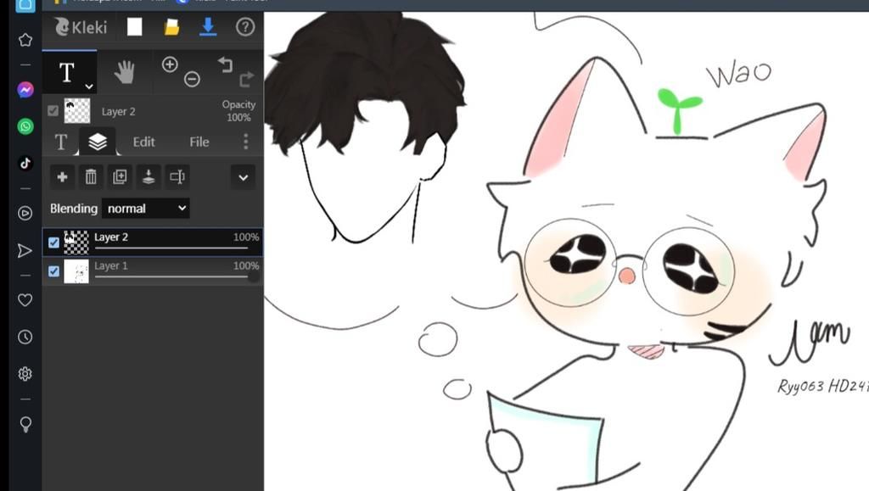The width and height of the screenshot is (869, 491).
Task: Save the image with the blue download icon
Action: [208, 26]
